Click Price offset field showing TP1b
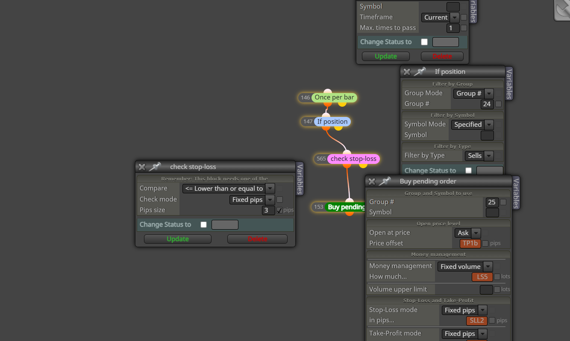Viewport: 570px width, 341px height. click(x=470, y=243)
